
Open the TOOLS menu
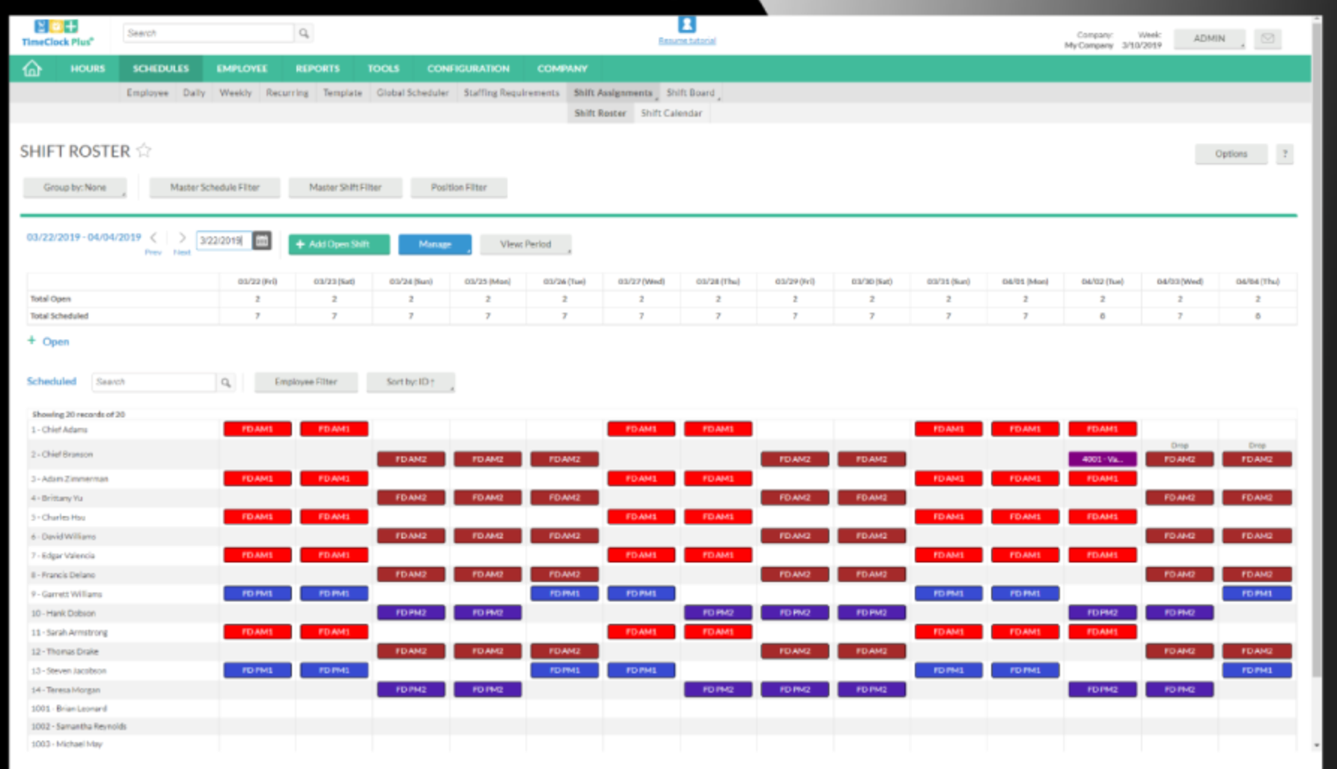[383, 69]
